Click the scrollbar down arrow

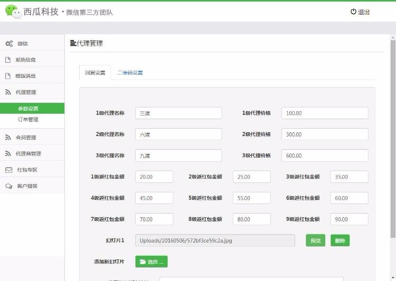coord(393,277)
